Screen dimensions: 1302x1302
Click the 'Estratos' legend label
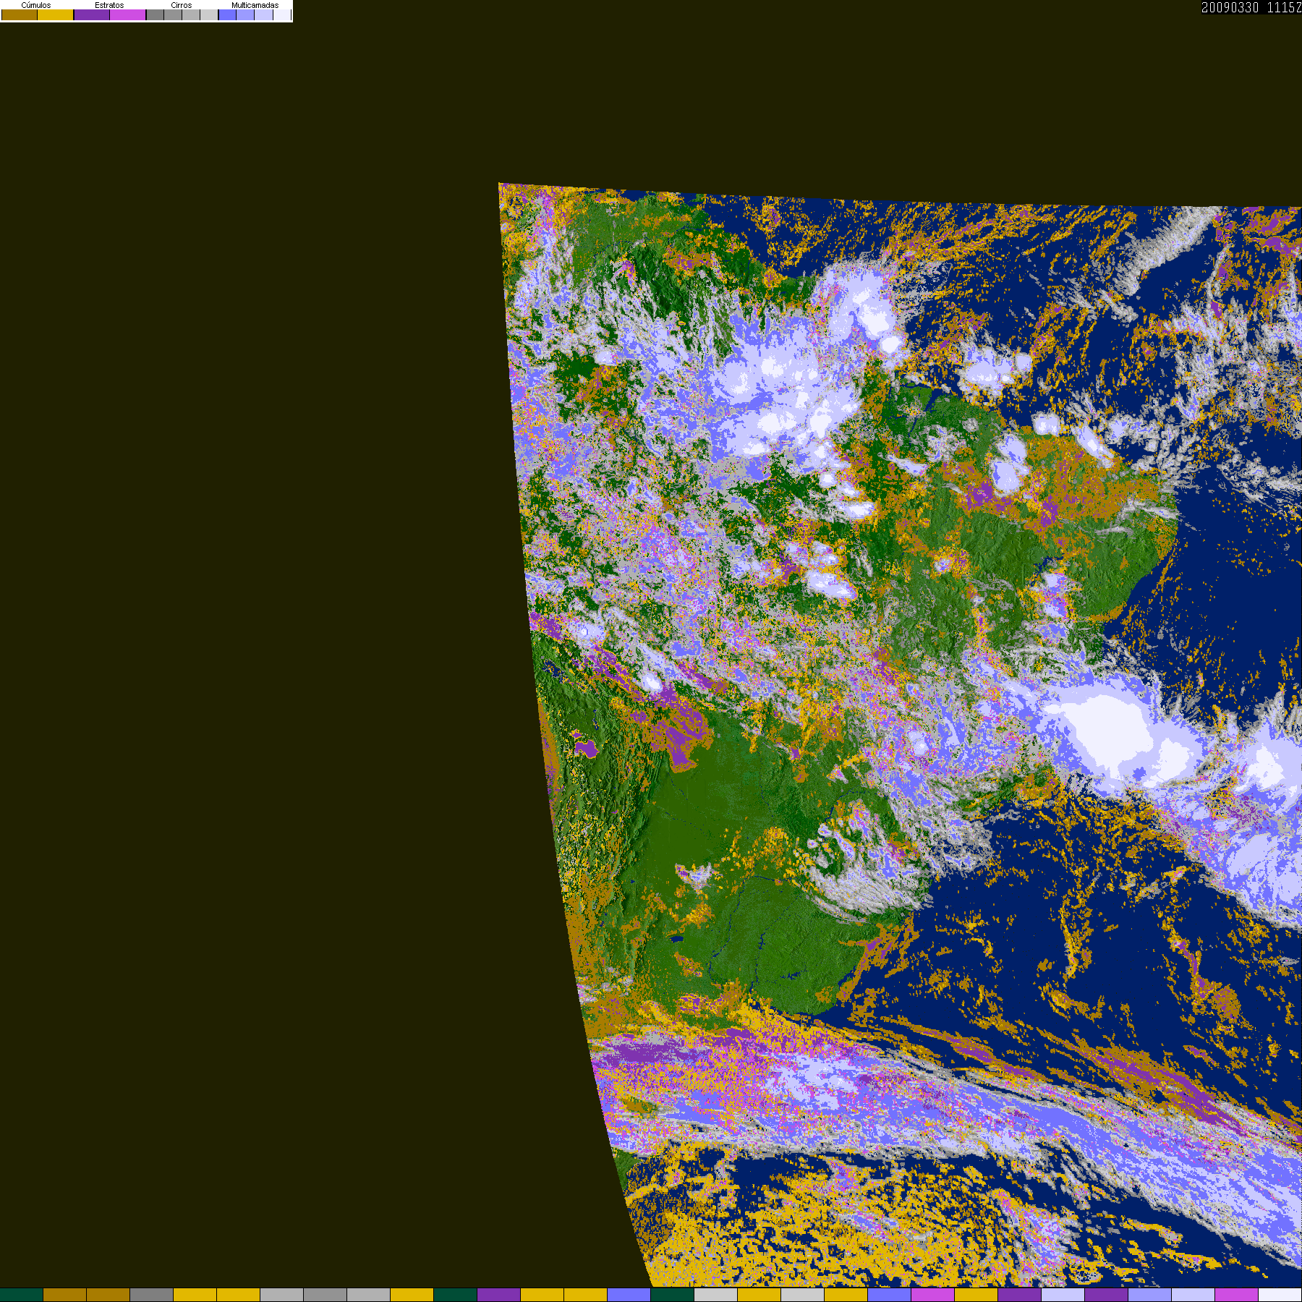[109, 5]
